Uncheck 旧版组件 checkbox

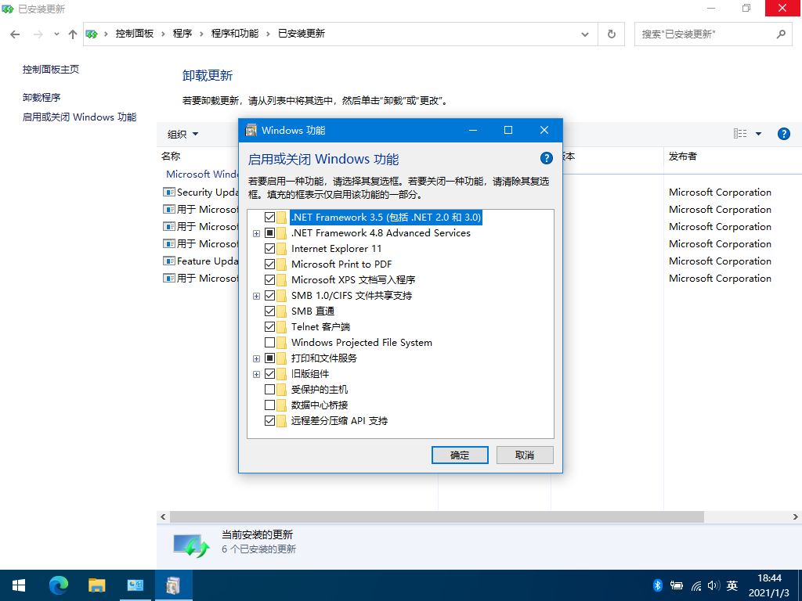(x=269, y=374)
